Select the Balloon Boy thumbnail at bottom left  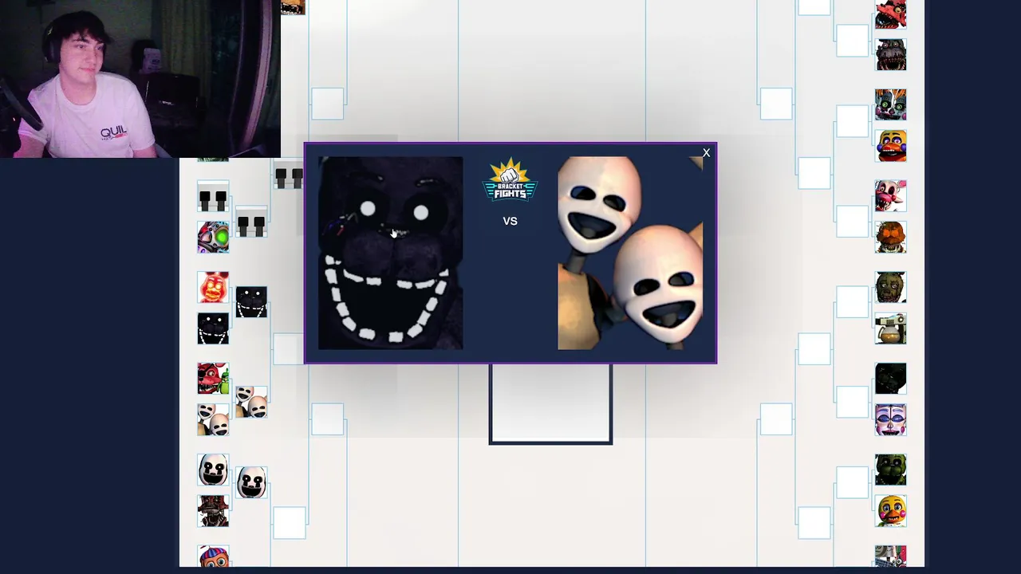213,556
